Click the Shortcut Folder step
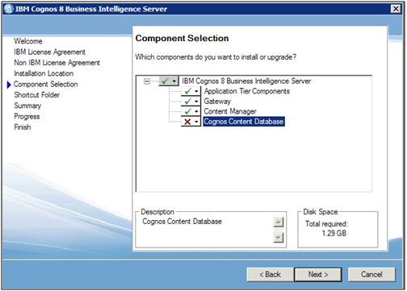 coord(37,95)
